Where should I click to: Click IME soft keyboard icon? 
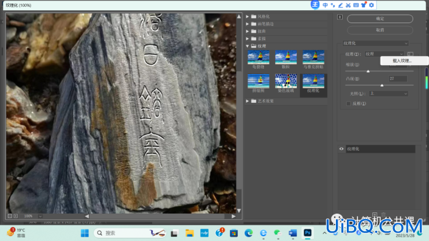click(x=356, y=5)
